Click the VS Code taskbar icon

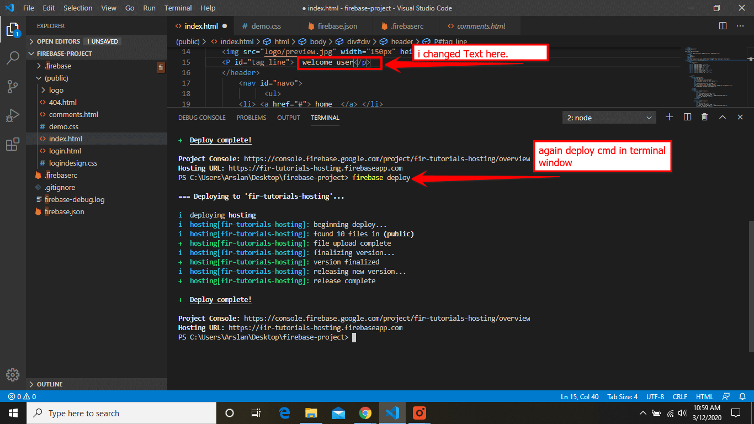392,413
